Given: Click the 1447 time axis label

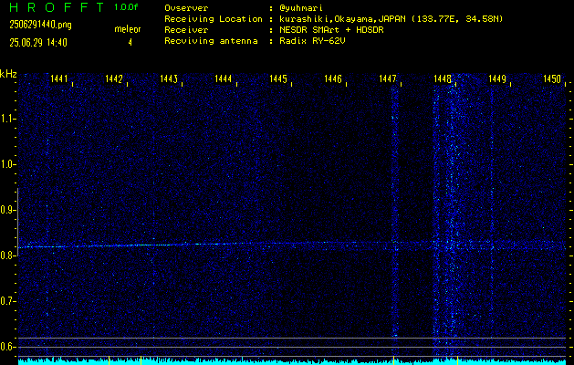Looking at the screenshot, I should click(x=387, y=78).
